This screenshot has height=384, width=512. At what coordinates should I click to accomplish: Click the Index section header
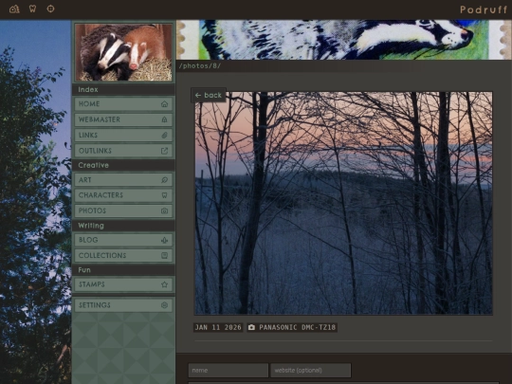click(x=123, y=89)
